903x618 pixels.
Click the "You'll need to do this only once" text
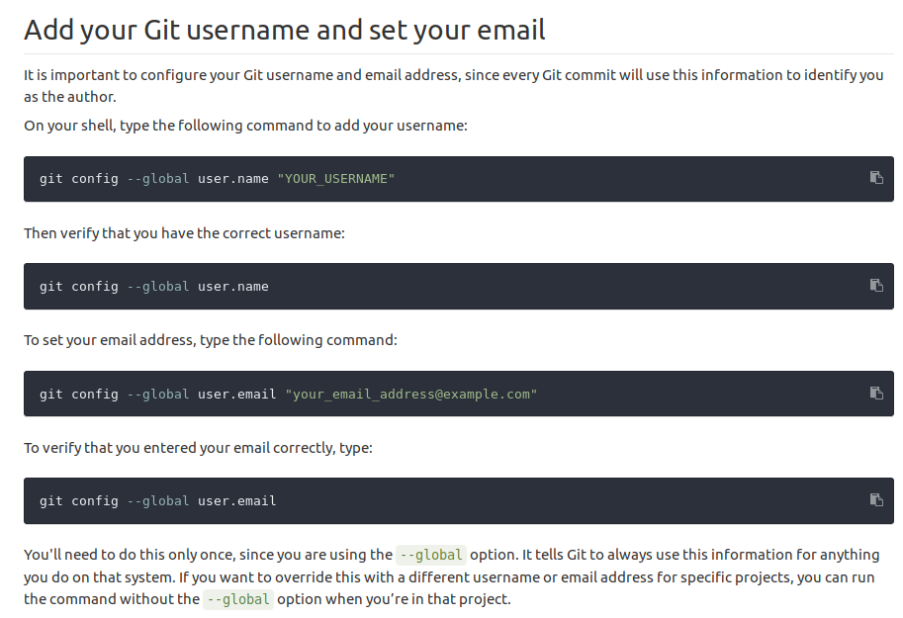point(208,555)
